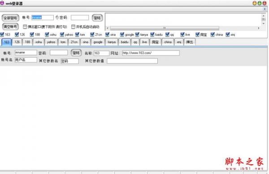The height and width of the screenshot is (174, 269).
Task: Switch to the live tab
Action: click(145, 42)
